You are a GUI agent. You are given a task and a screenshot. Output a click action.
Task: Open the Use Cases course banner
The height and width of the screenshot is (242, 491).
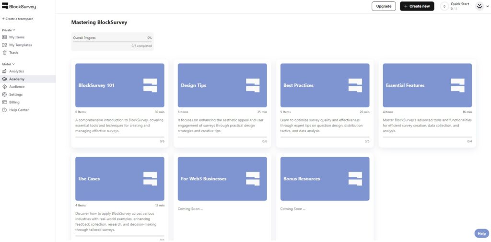(x=119, y=179)
